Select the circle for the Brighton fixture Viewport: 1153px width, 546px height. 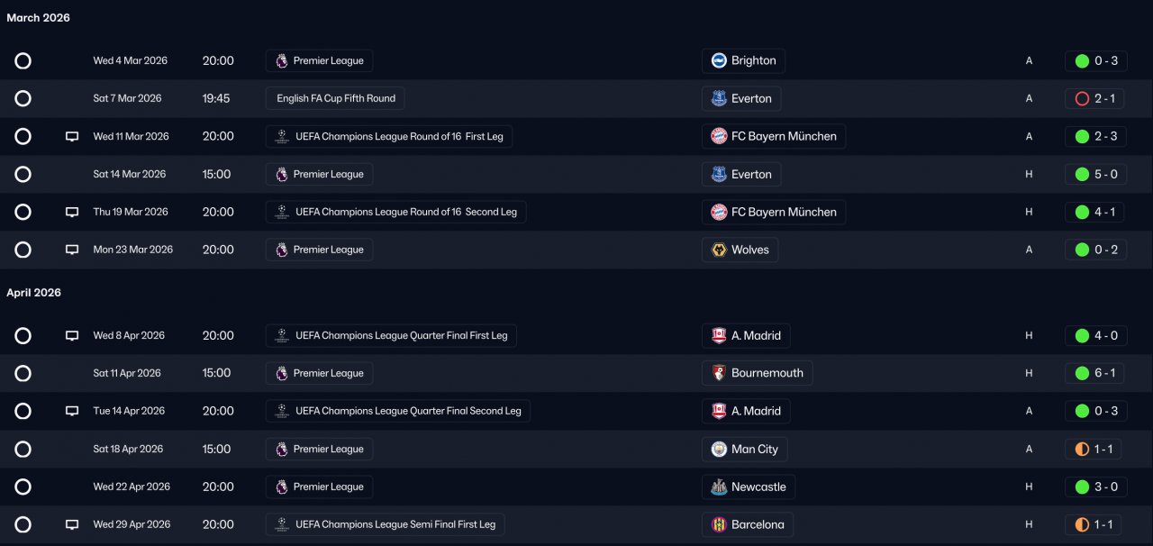(x=23, y=60)
